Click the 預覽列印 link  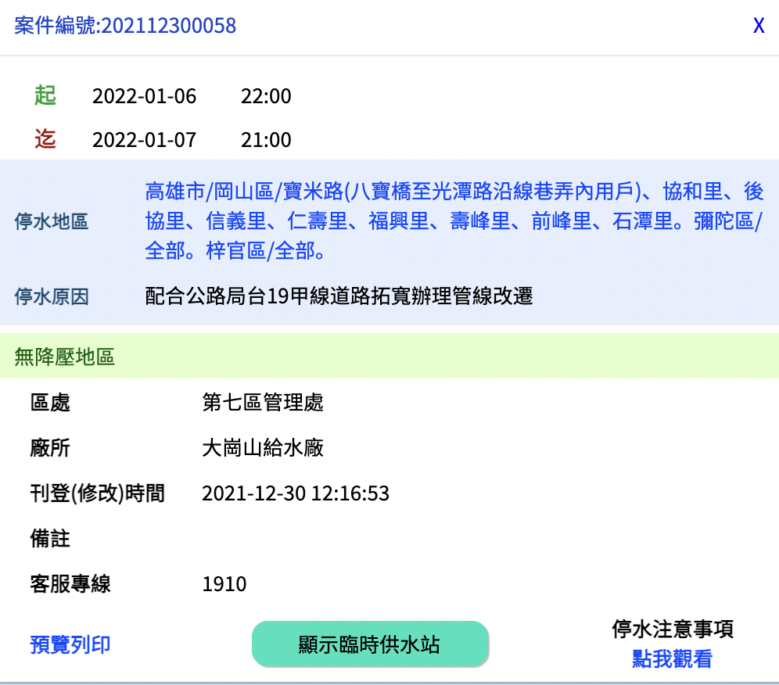(70, 645)
